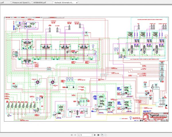Click the revision header strip atop the drawing
Viewport: 172px width, 137px height.
(x=34, y=17)
